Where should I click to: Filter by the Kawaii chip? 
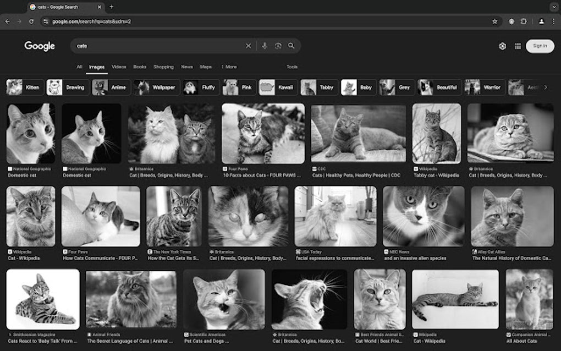[278, 87]
